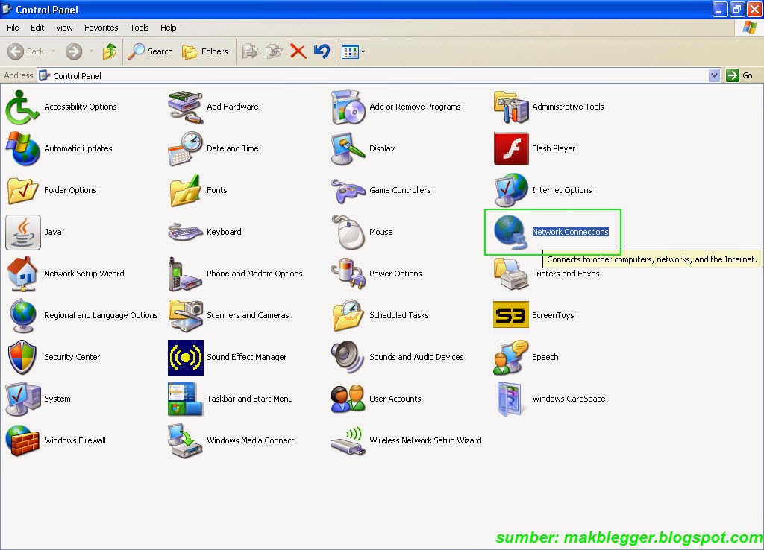Open Game Controllers icon
The image size is (764, 550).
(x=348, y=190)
